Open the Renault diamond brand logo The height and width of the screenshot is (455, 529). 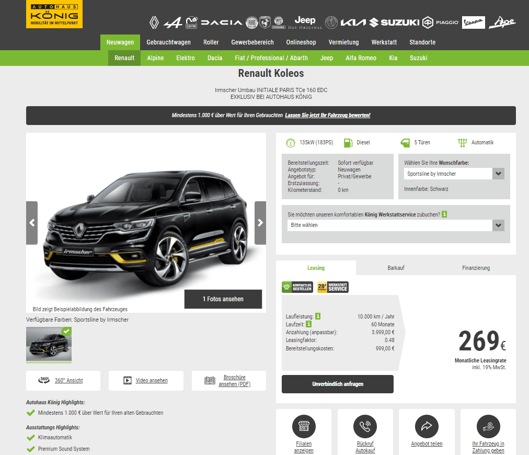click(x=154, y=22)
